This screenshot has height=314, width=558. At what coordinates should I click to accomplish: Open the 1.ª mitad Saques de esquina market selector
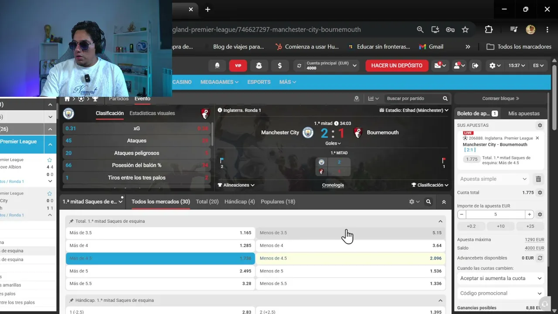click(93, 202)
